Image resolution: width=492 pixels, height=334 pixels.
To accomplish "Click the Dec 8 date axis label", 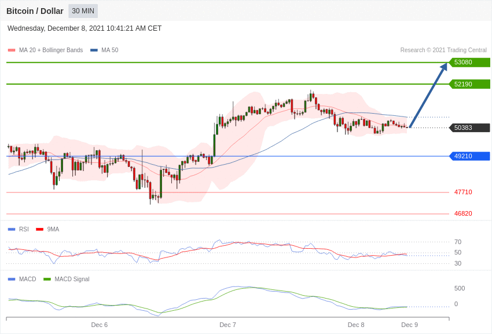I will click(356, 325).
